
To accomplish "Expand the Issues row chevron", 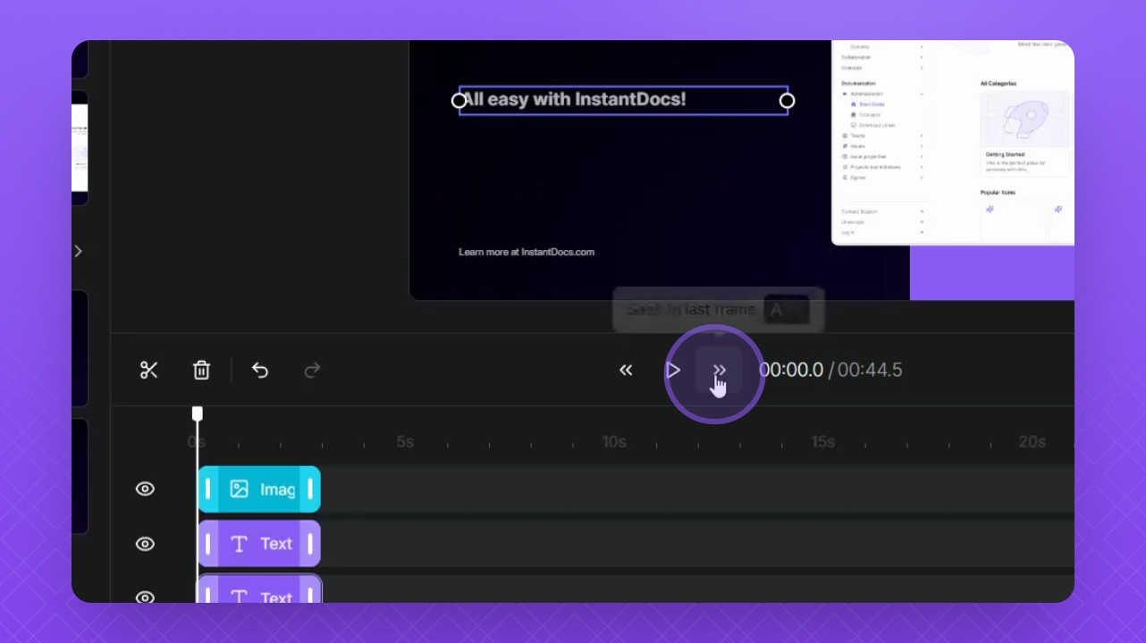I will [x=922, y=146].
